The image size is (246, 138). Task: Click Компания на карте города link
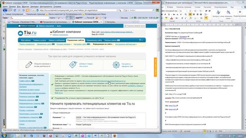(29, 90)
